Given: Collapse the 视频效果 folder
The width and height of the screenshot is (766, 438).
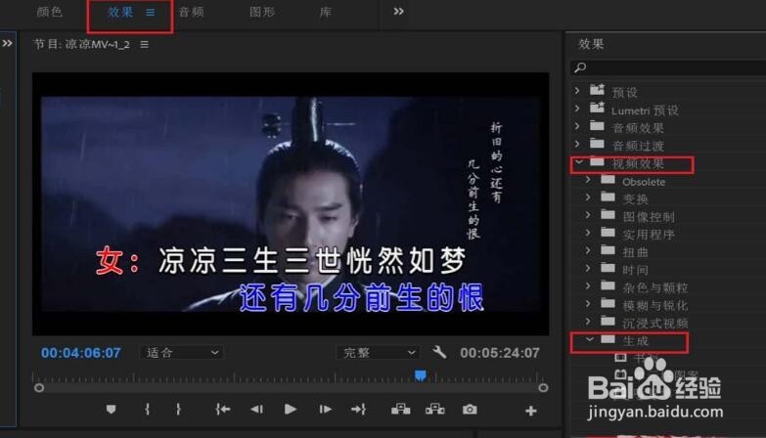Looking at the screenshot, I should (x=579, y=161).
